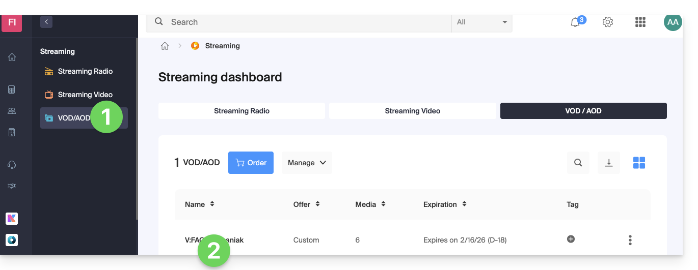Switch to grid view of VOD/AOD list

(639, 163)
